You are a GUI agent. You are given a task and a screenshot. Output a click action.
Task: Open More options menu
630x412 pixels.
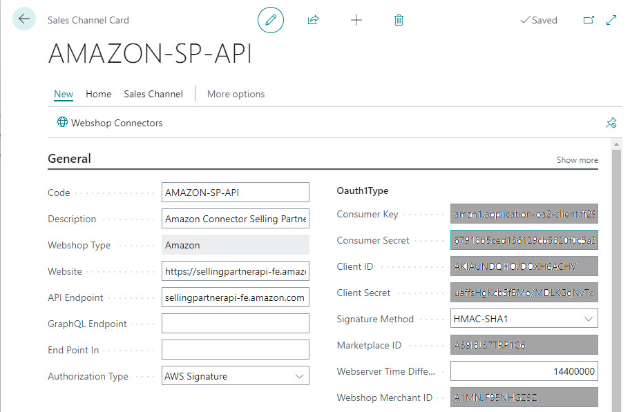point(236,95)
